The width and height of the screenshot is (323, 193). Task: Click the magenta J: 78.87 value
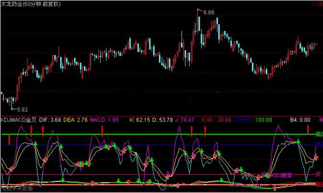tap(185, 119)
